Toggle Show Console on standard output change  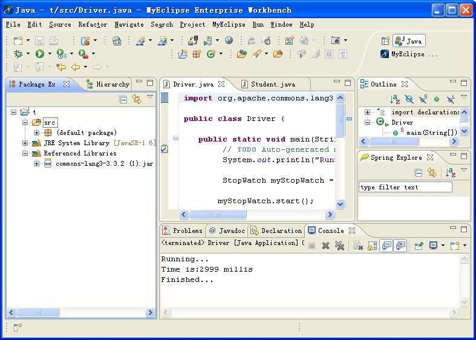[x=386, y=246]
